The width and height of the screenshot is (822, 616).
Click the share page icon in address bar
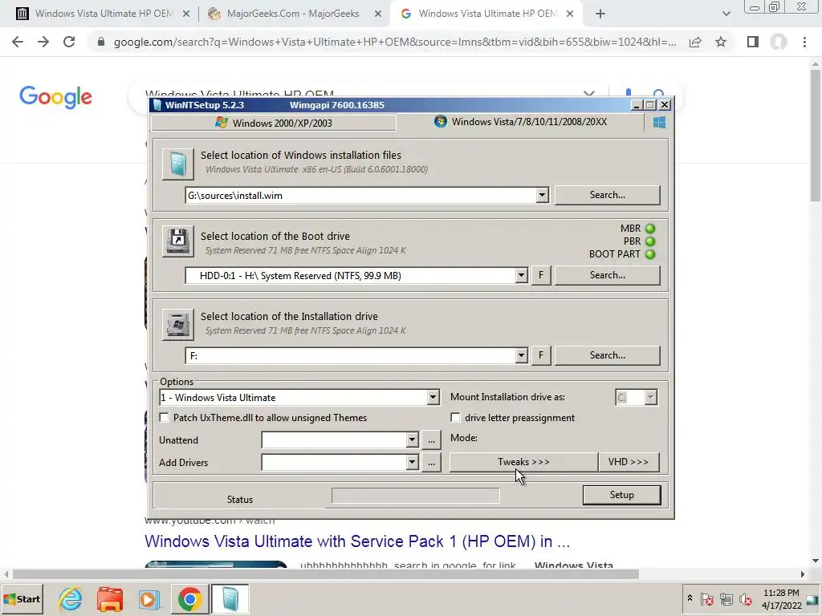pos(695,42)
